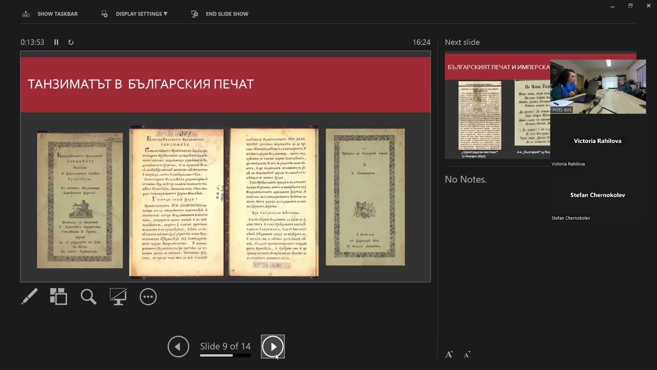This screenshot has height=370, width=657.
Task: Make the notes text smaller
Action: coord(467,355)
